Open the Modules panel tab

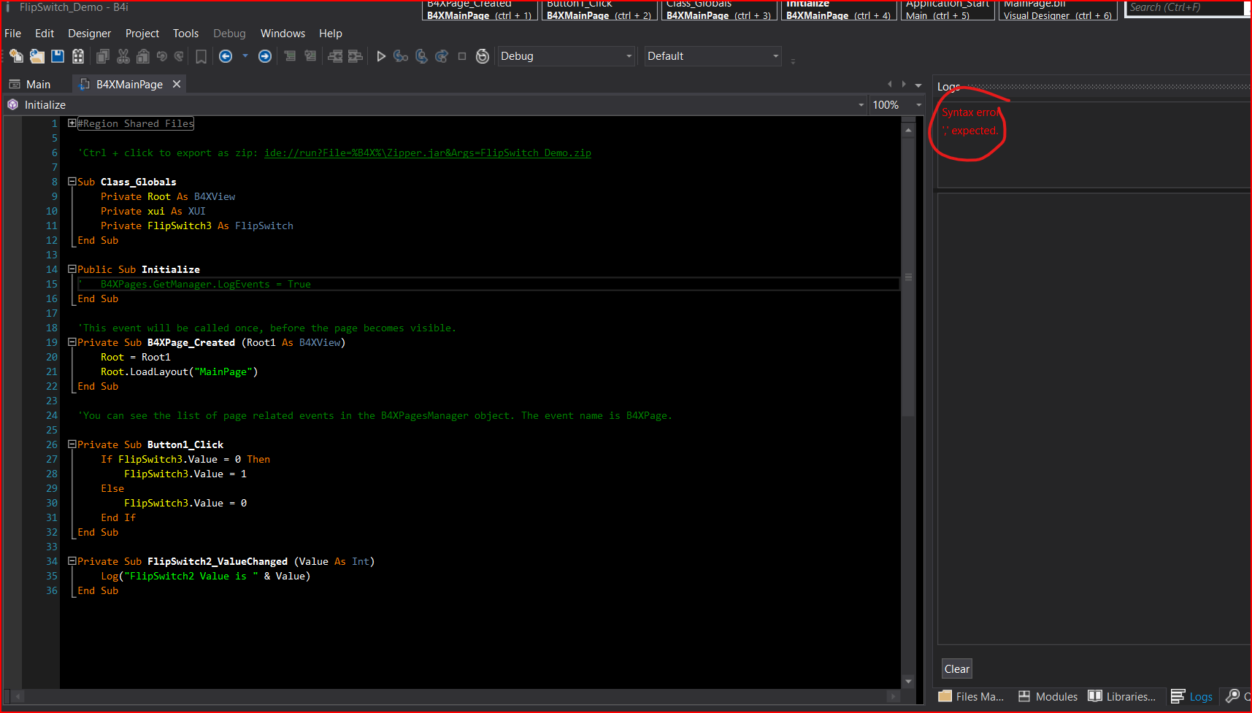(x=1048, y=697)
